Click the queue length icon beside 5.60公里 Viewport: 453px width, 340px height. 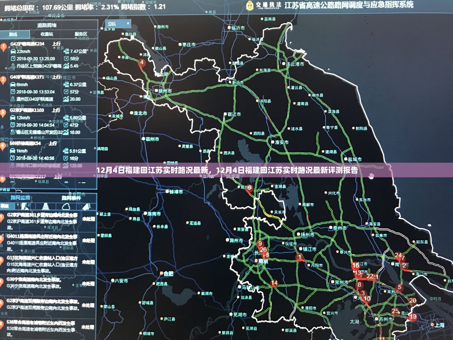pyautogui.click(x=66, y=118)
